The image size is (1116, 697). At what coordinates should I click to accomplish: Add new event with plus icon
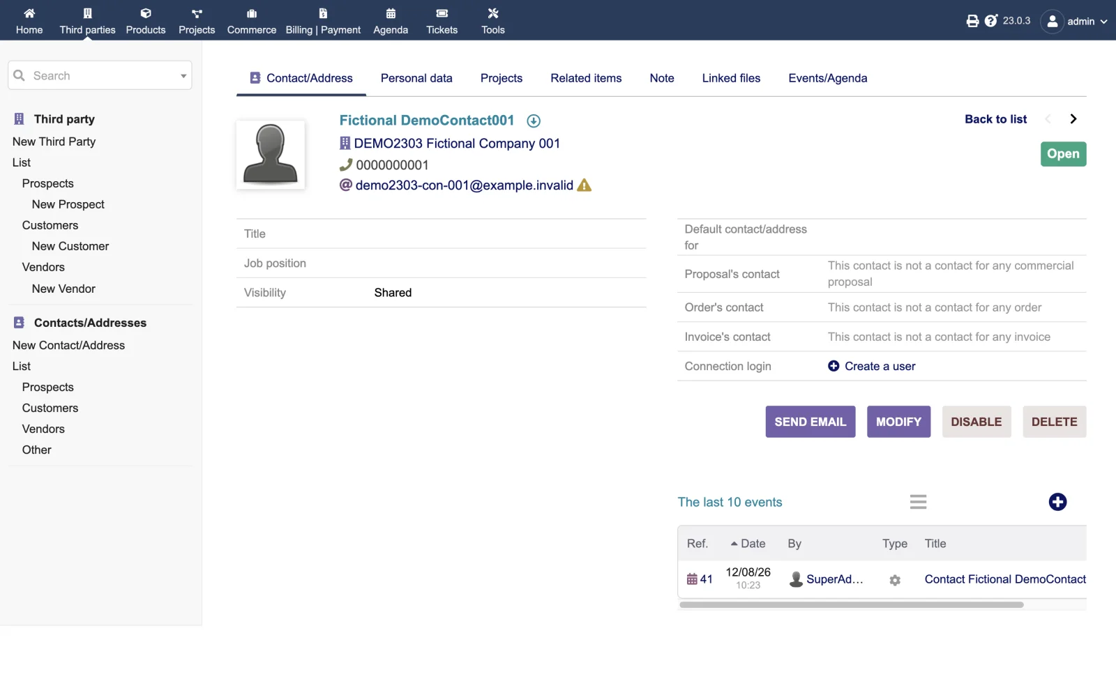pos(1057,502)
